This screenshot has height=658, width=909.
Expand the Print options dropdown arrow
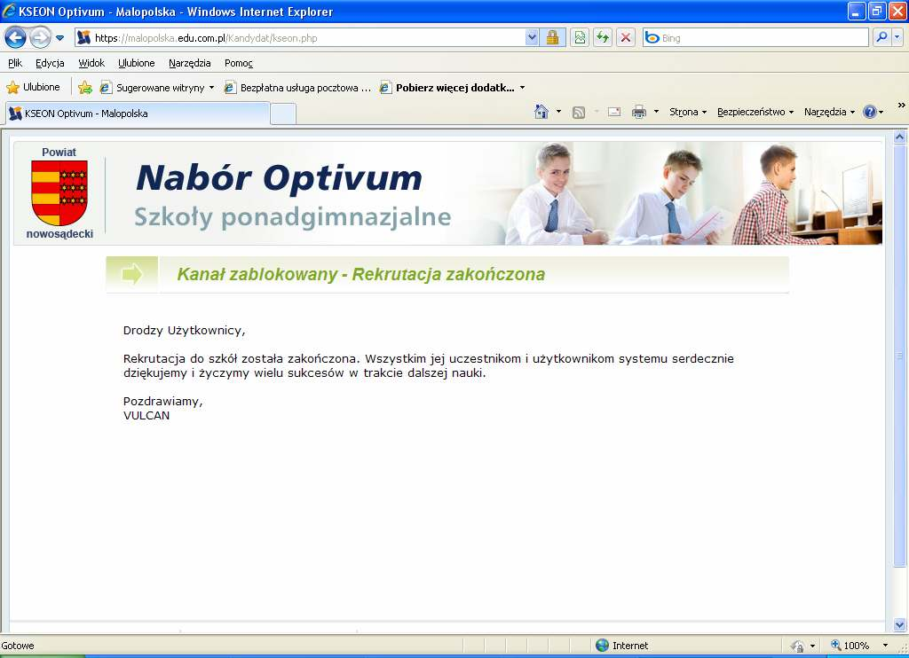click(x=656, y=112)
